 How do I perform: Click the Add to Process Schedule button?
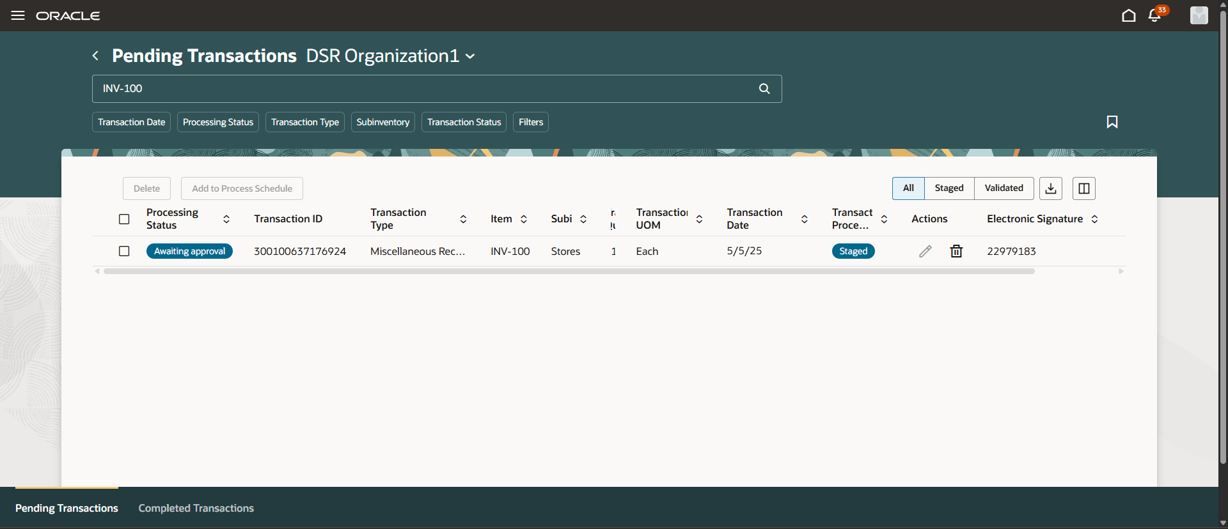[x=242, y=188]
